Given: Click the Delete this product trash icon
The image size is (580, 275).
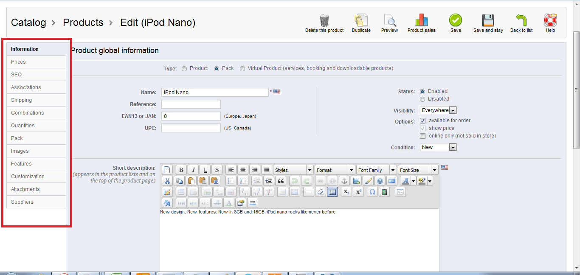Looking at the screenshot, I should point(324,21).
